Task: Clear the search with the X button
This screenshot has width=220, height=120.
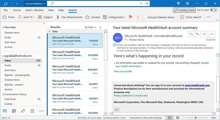Action: (x=147, y=4)
